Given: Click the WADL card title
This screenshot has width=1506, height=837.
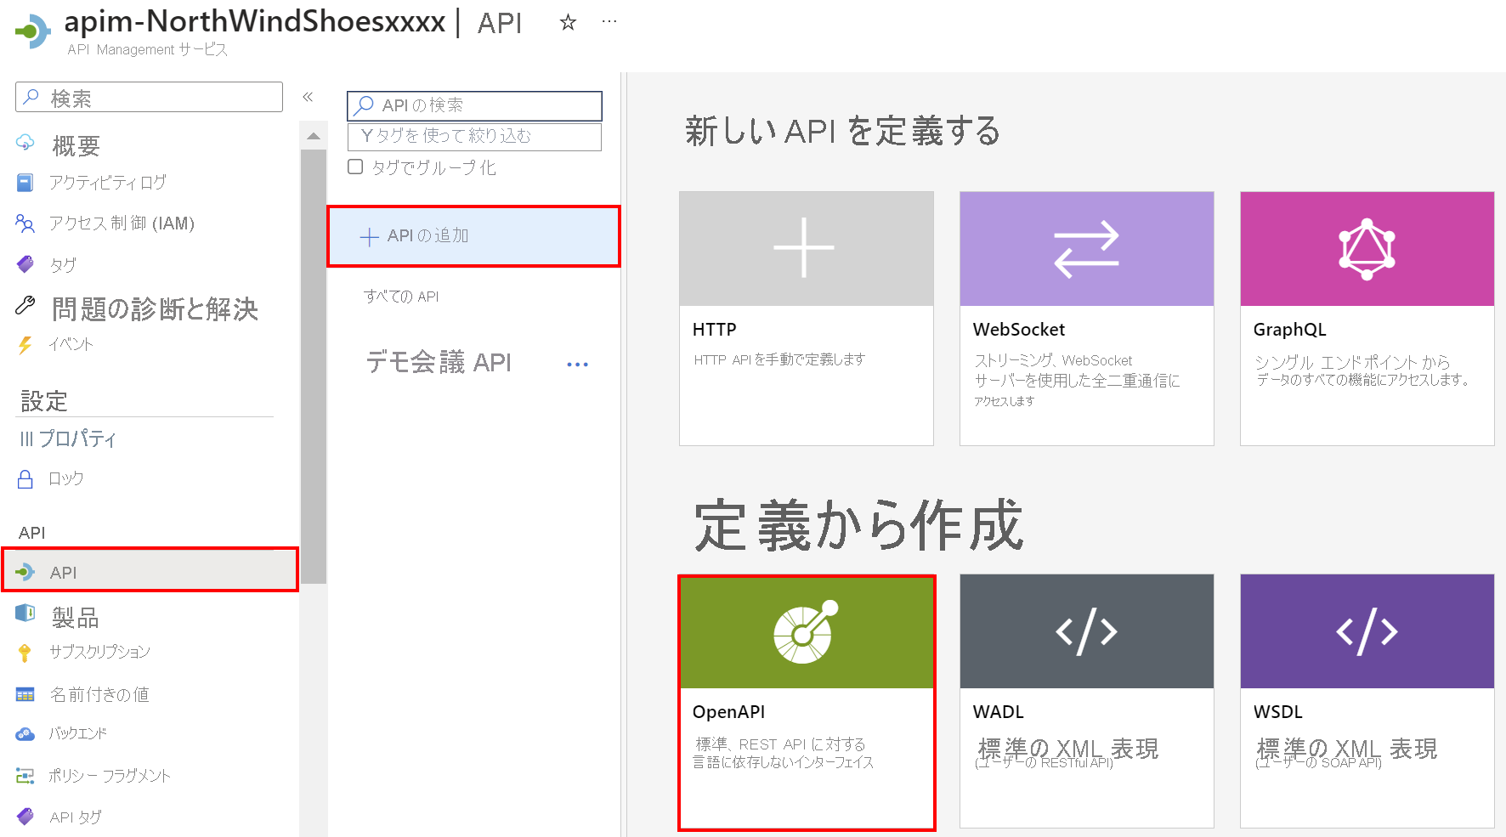Looking at the screenshot, I should click(999, 712).
